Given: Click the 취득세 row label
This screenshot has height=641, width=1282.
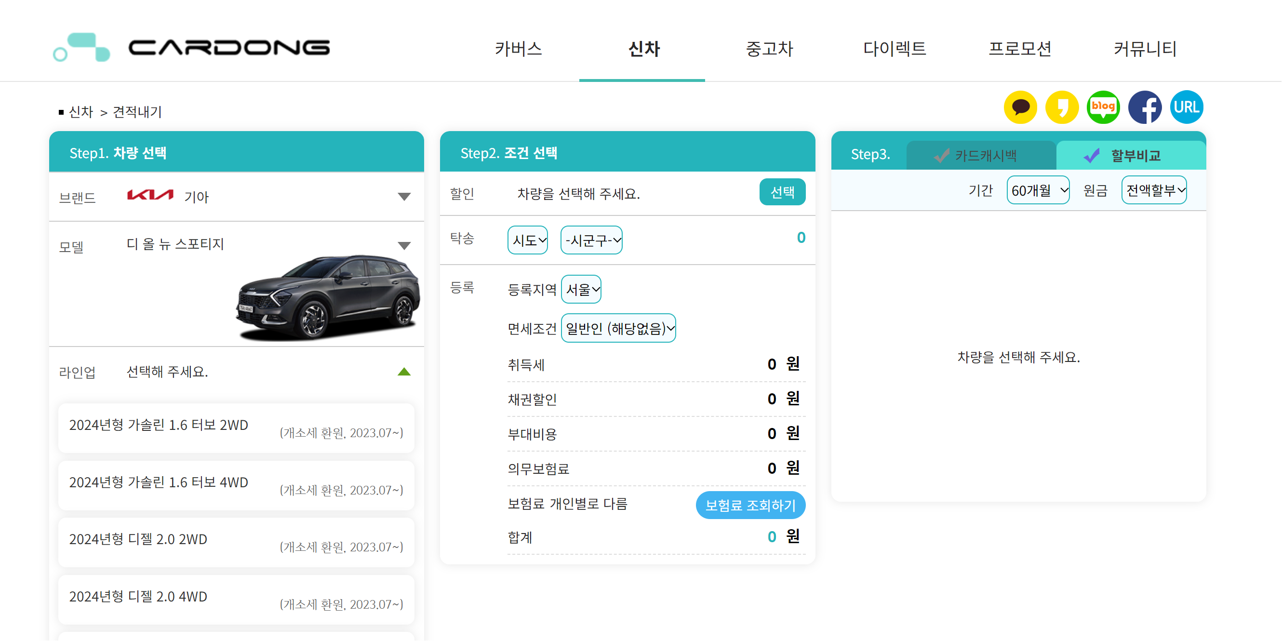Looking at the screenshot, I should [526, 365].
